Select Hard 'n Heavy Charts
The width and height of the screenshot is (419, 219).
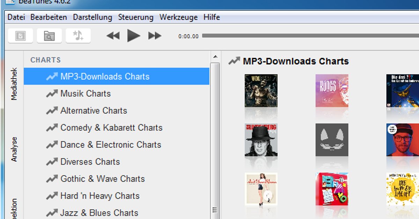[117, 196]
